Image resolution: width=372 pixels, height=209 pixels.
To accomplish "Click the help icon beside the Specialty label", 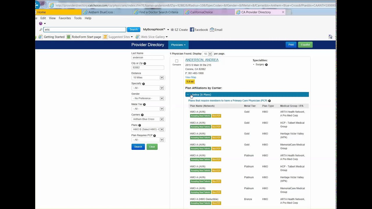I will (143, 84).
